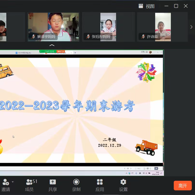Expand the arrow beside 邀请

[13, 182]
